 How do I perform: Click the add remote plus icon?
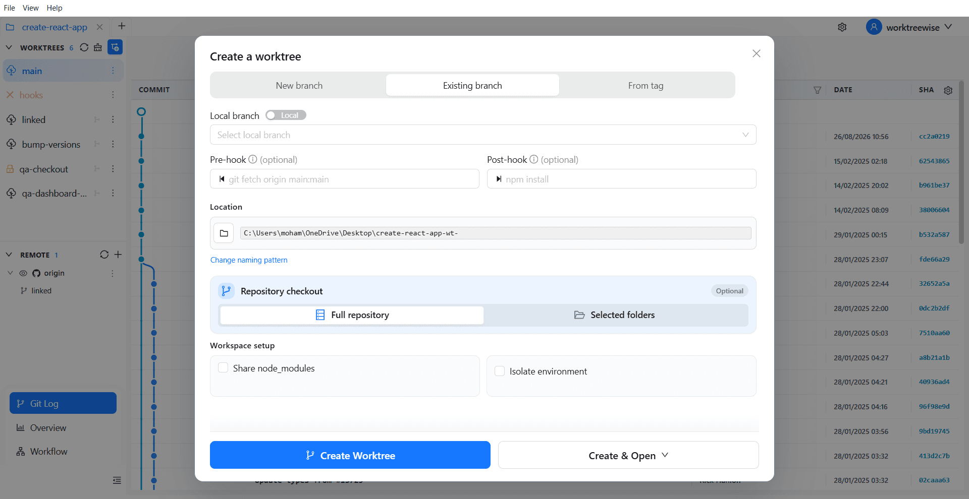click(118, 255)
